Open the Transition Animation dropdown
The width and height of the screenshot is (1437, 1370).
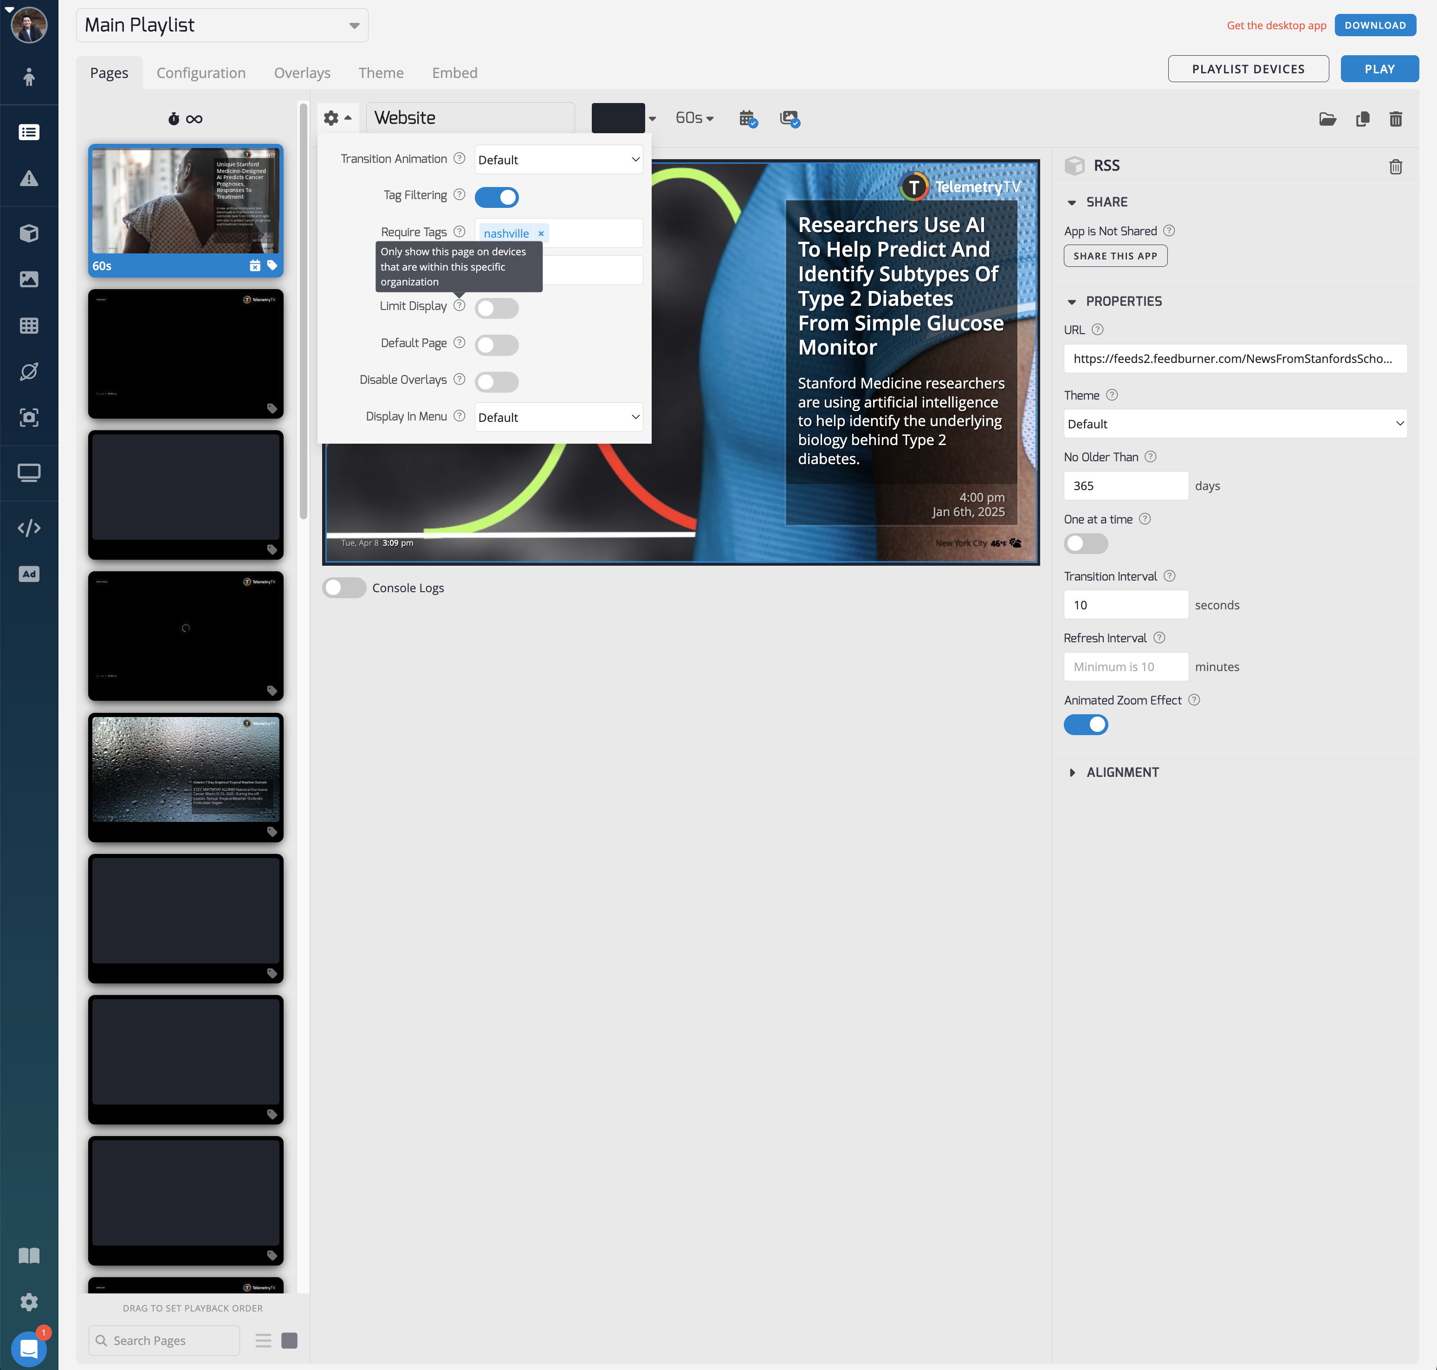(x=558, y=159)
